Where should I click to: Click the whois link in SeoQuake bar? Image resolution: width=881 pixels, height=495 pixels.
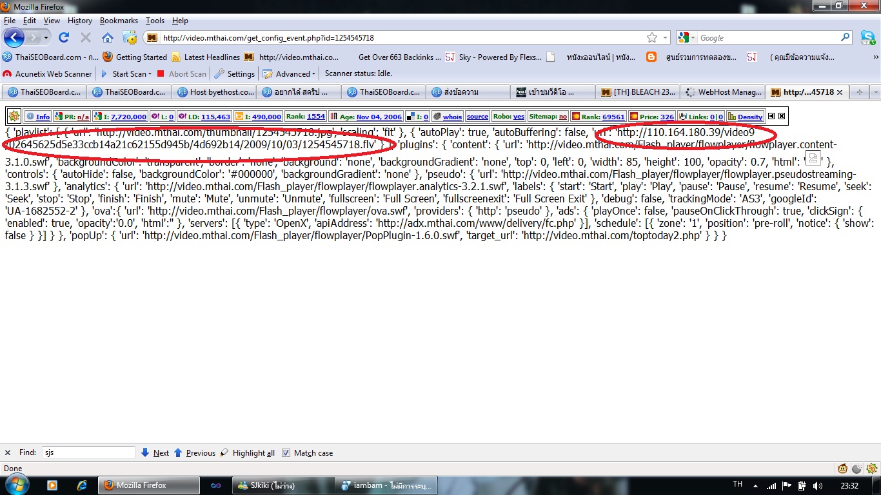(452, 117)
